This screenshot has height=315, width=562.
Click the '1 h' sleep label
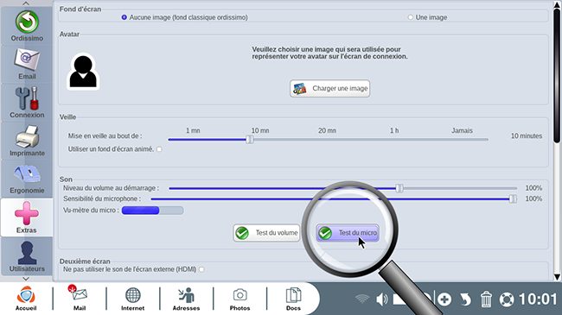click(394, 130)
